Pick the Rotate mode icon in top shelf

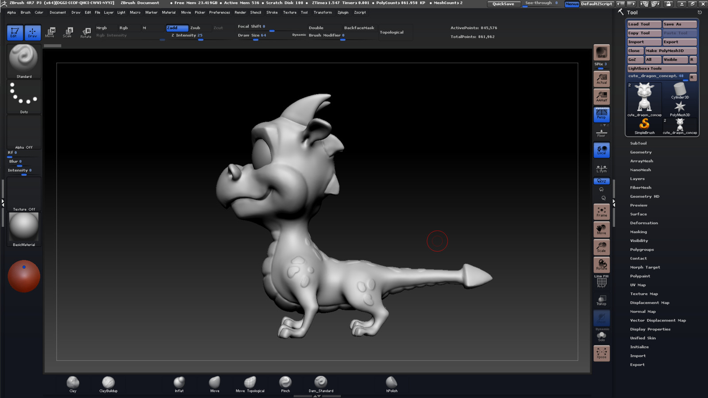click(86, 32)
